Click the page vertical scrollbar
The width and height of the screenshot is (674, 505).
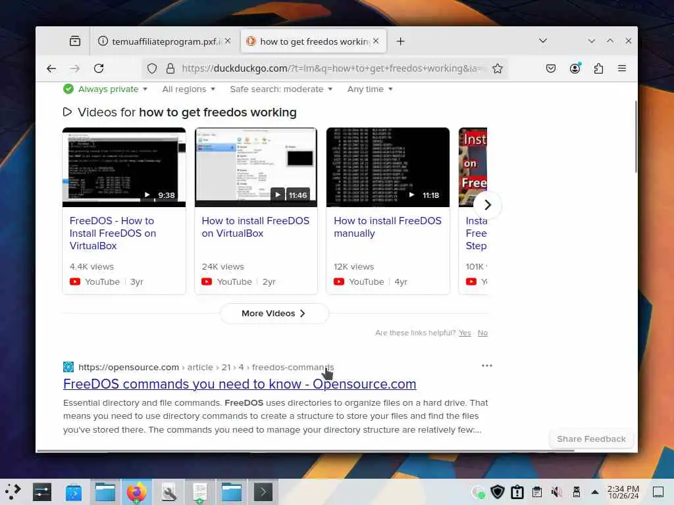[636, 137]
